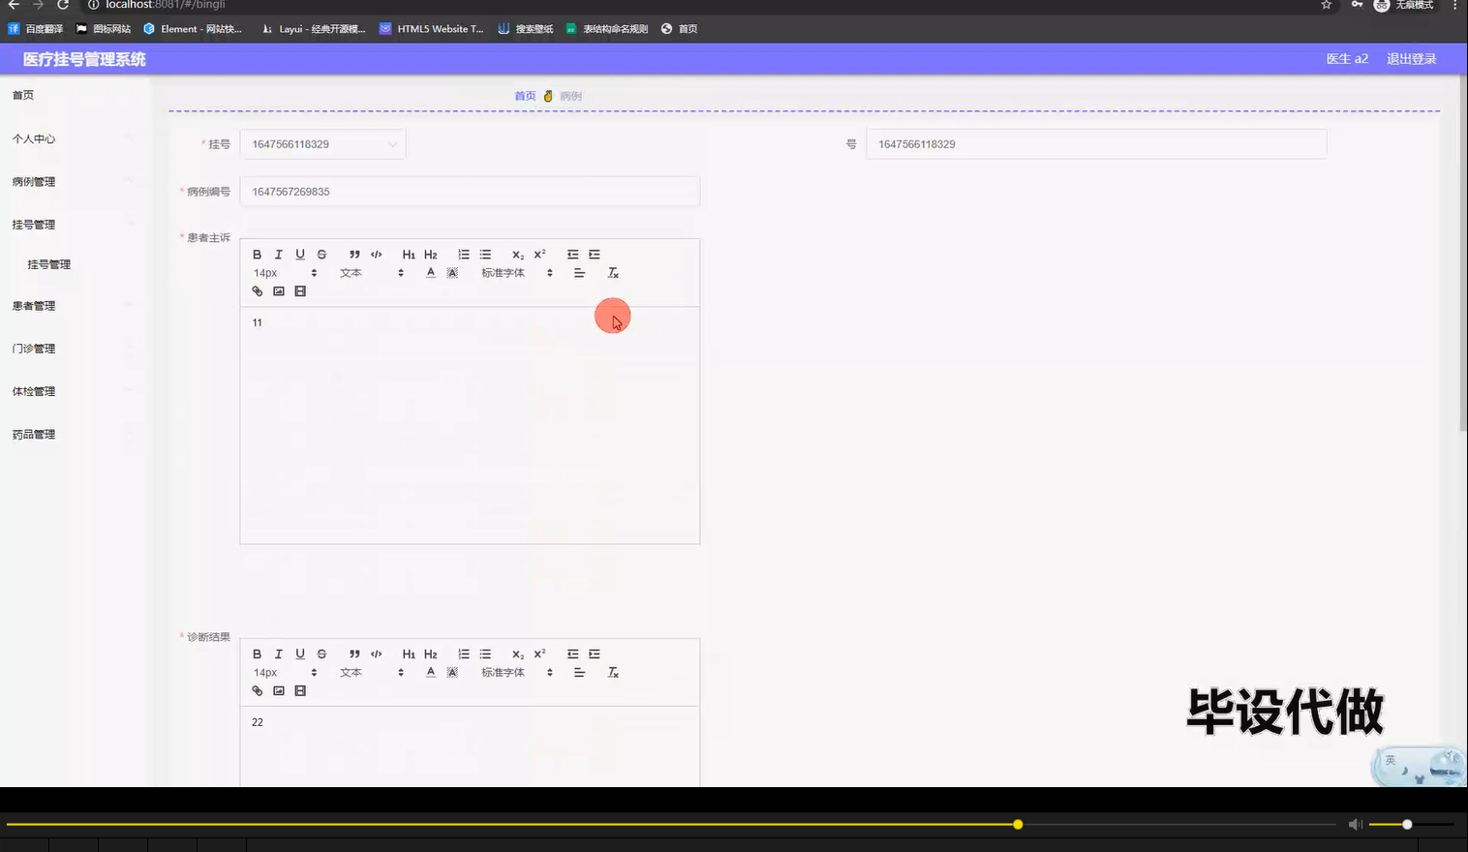Start ordered list in the 诊断结果 editor
Viewport: 1468px width, 852px height.
[464, 654]
